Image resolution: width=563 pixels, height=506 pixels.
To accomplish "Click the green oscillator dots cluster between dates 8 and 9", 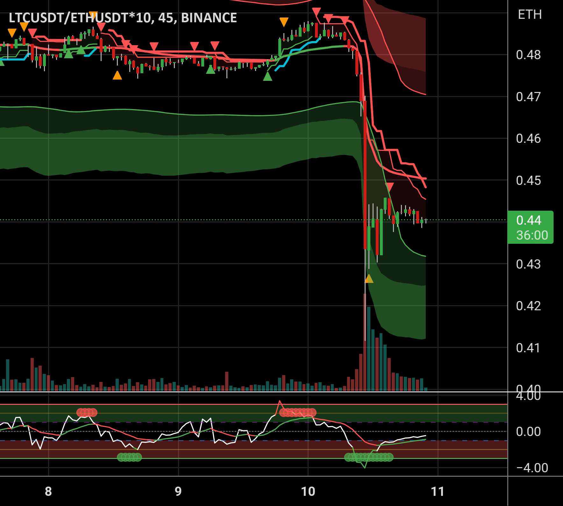I will (x=129, y=457).
